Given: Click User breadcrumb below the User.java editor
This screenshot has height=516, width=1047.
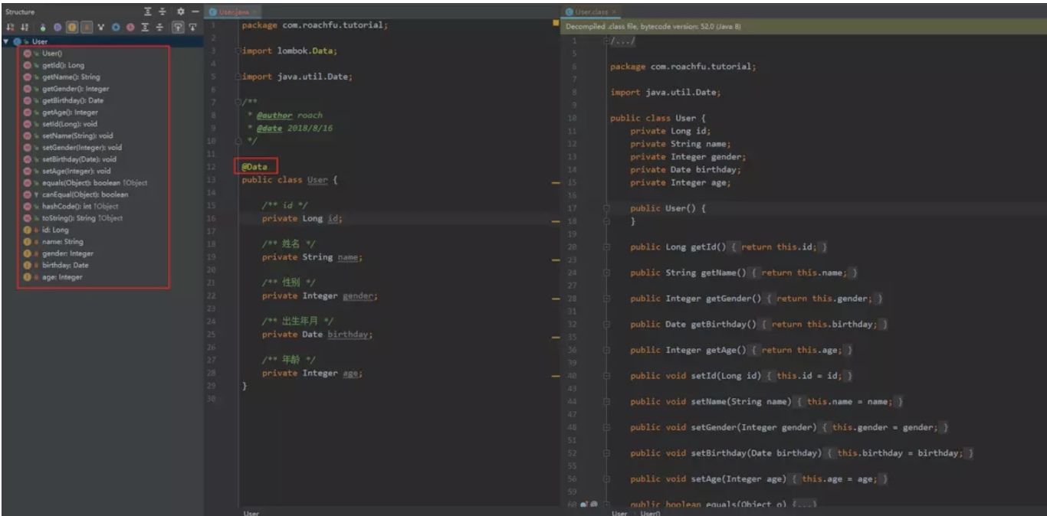Looking at the screenshot, I should click(251, 513).
